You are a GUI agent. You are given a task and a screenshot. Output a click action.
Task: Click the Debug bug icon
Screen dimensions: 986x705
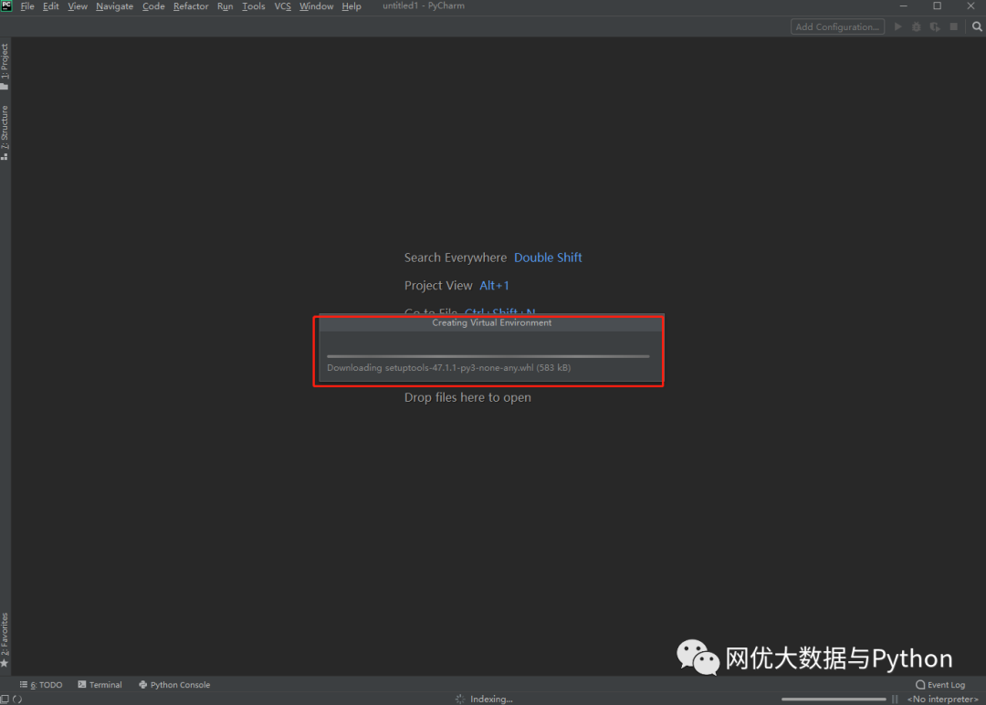pyautogui.click(x=917, y=26)
